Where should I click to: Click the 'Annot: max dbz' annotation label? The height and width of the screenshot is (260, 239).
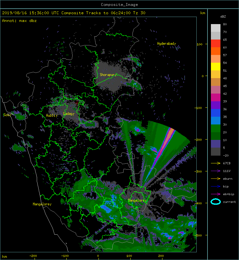pos(19,21)
